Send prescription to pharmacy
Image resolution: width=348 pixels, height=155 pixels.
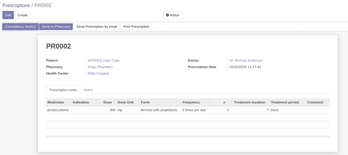pyautogui.click(x=56, y=27)
